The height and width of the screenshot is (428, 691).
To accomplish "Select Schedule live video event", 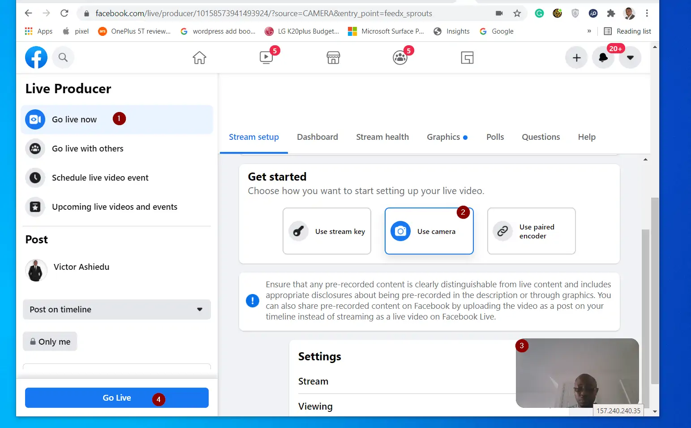I will 117,178.
